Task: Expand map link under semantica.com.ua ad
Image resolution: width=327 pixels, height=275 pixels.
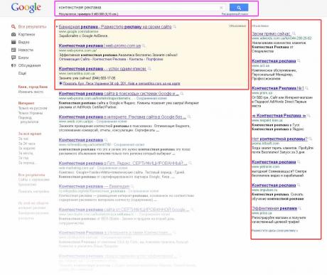Action: point(119,83)
